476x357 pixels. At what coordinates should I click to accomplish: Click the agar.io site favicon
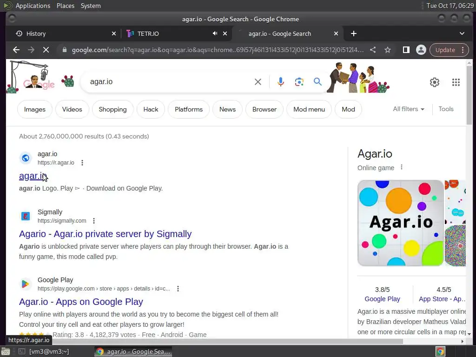pos(26,158)
